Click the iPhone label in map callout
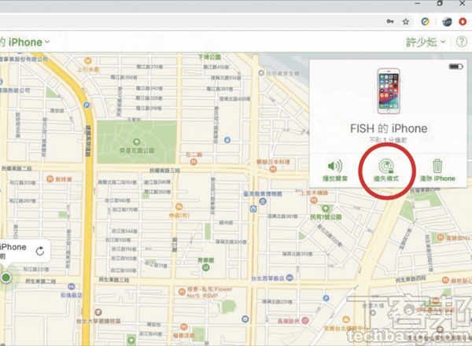Screen dimensions: 472x346 tap(13, 247)
